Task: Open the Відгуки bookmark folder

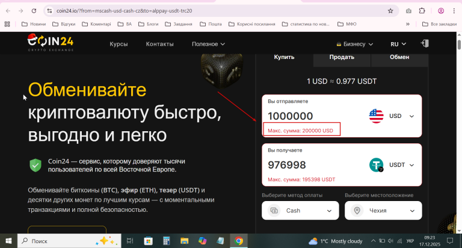Action: pos(64,24)
